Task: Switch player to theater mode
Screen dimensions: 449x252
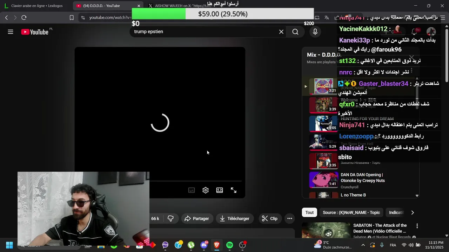Action: (220, 190)
